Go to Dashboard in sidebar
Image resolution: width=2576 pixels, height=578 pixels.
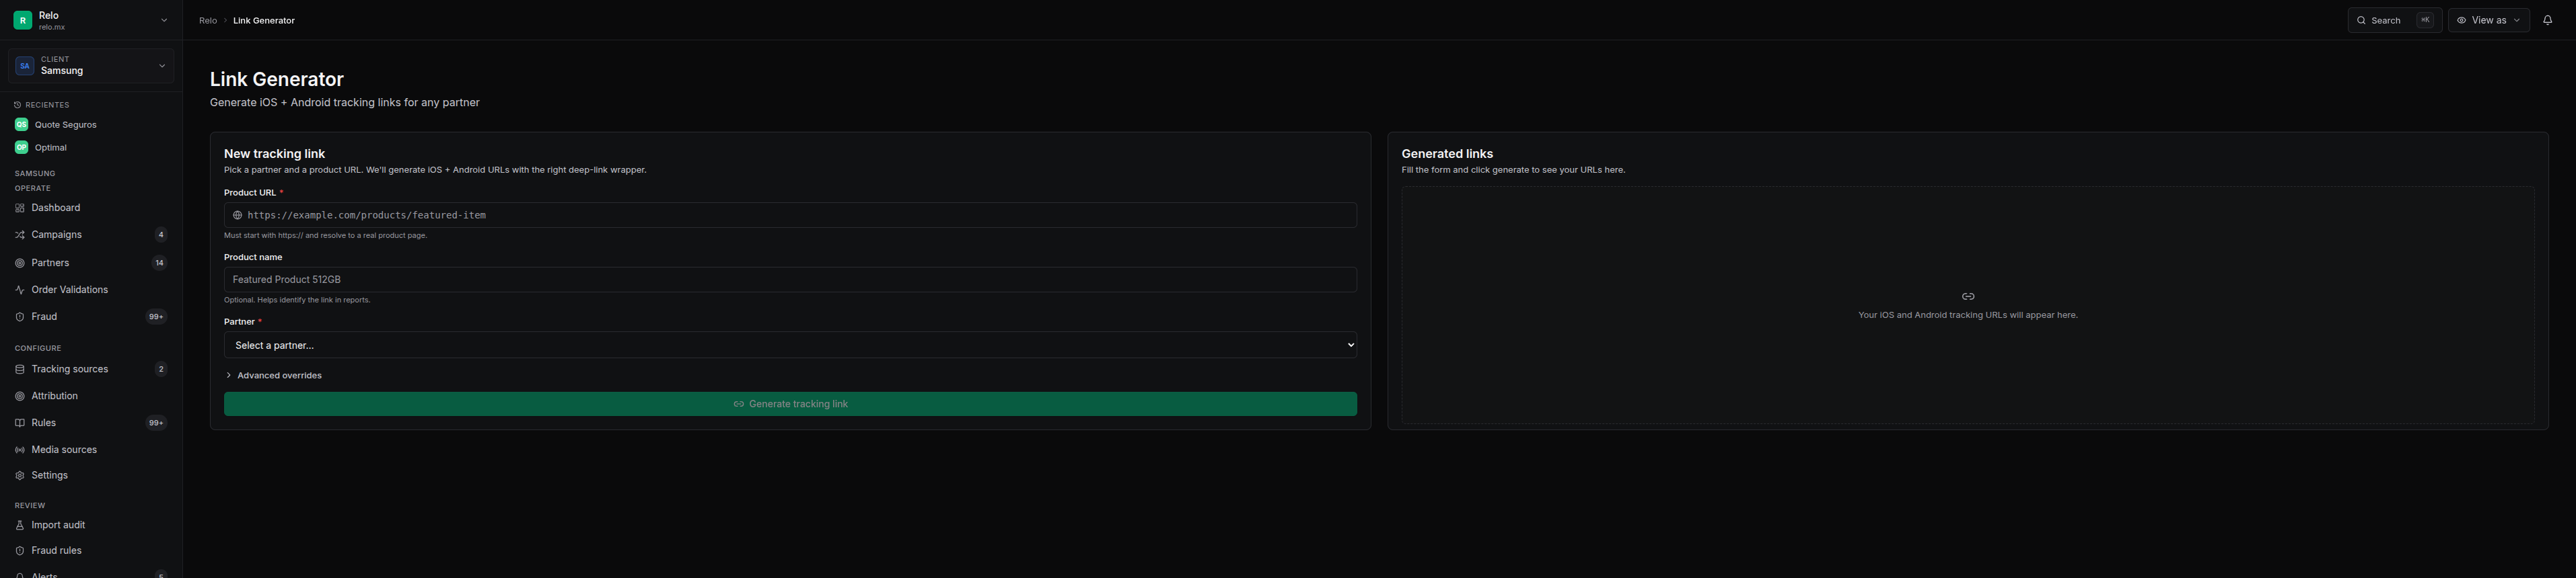91,208
